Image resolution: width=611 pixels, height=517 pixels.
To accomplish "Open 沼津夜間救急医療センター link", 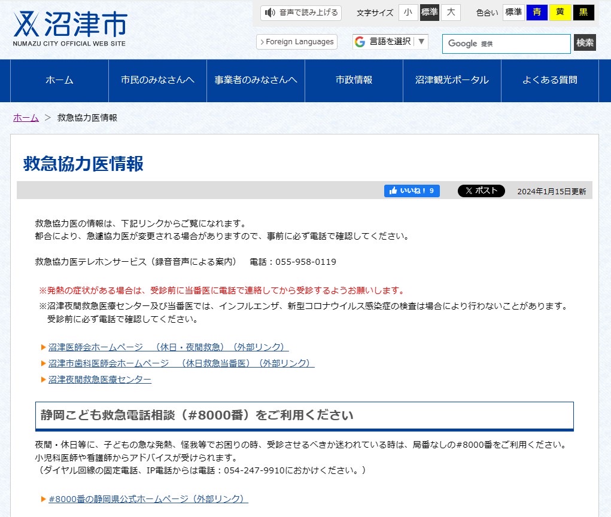I will click(x=100, y=380).
